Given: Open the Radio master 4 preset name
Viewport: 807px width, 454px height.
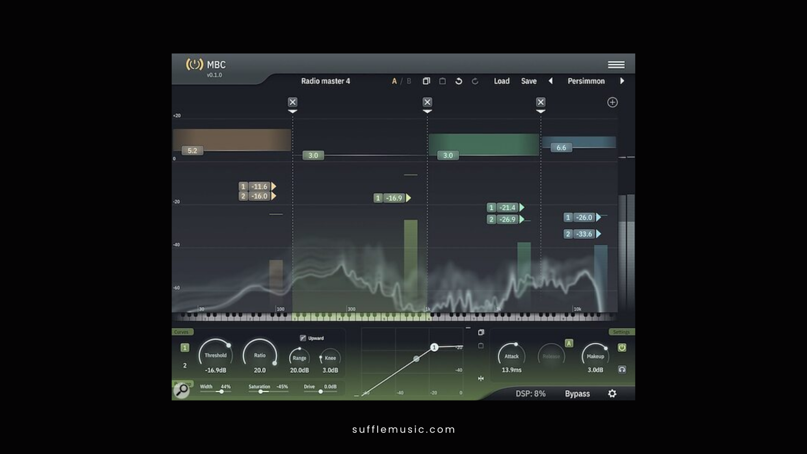Looking at the screenshot, I should [x=325, y=81].
